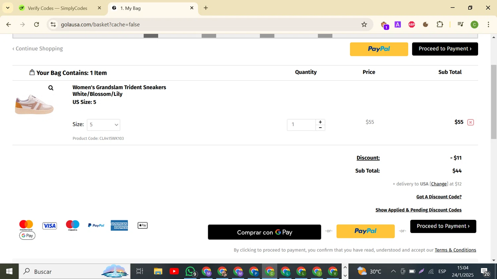The image size is (497, 279).
Task: Reload the current page
Action: pos(37,24)
